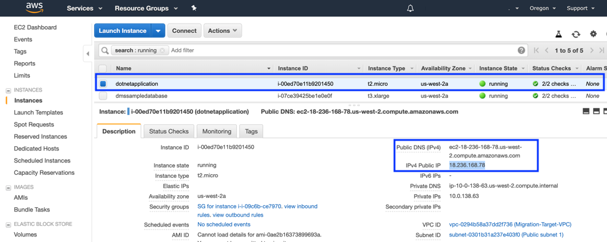Click the Add filter search field
This screenshot has height=242, width=607.
pyautogui.click(x=341, y=50)
